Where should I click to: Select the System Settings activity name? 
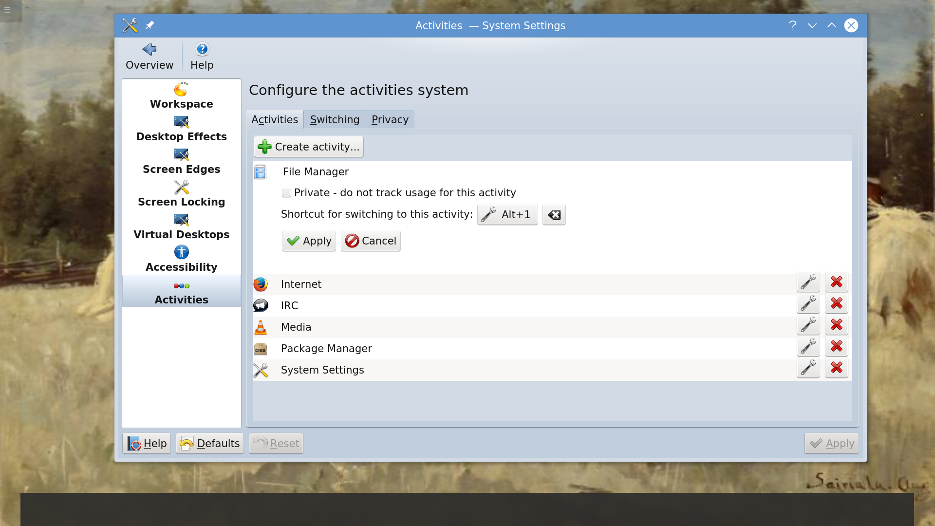[x=322, y=370]
